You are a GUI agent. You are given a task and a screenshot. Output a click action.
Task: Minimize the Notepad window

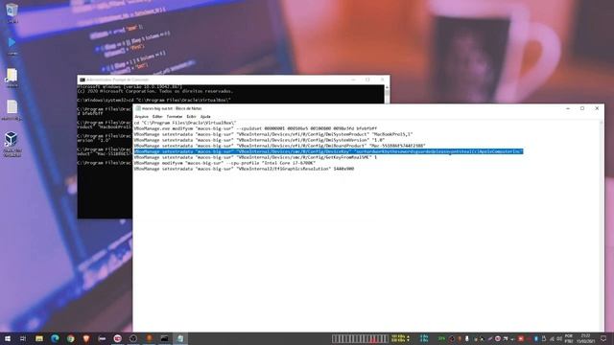click(568, 108)
